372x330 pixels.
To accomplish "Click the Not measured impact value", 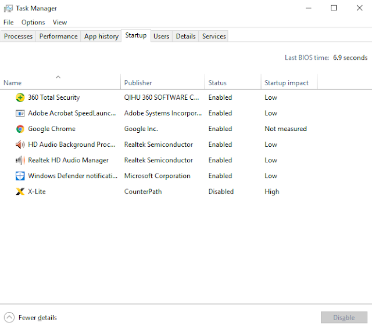I will point(285,129).
